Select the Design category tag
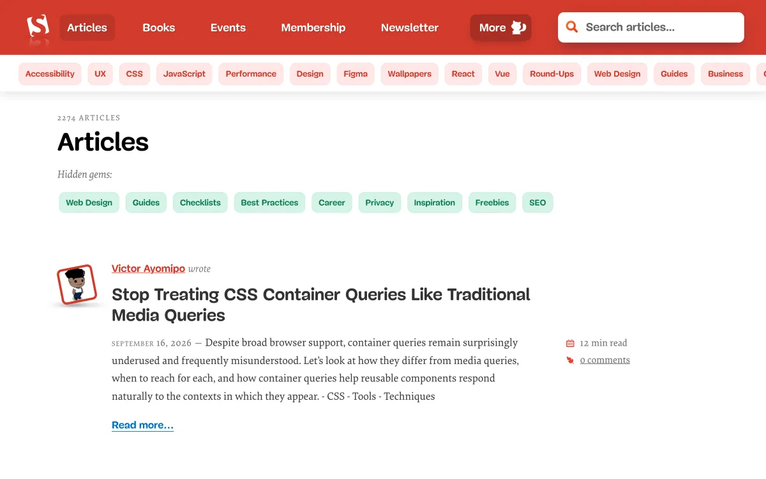 [310, 73]
